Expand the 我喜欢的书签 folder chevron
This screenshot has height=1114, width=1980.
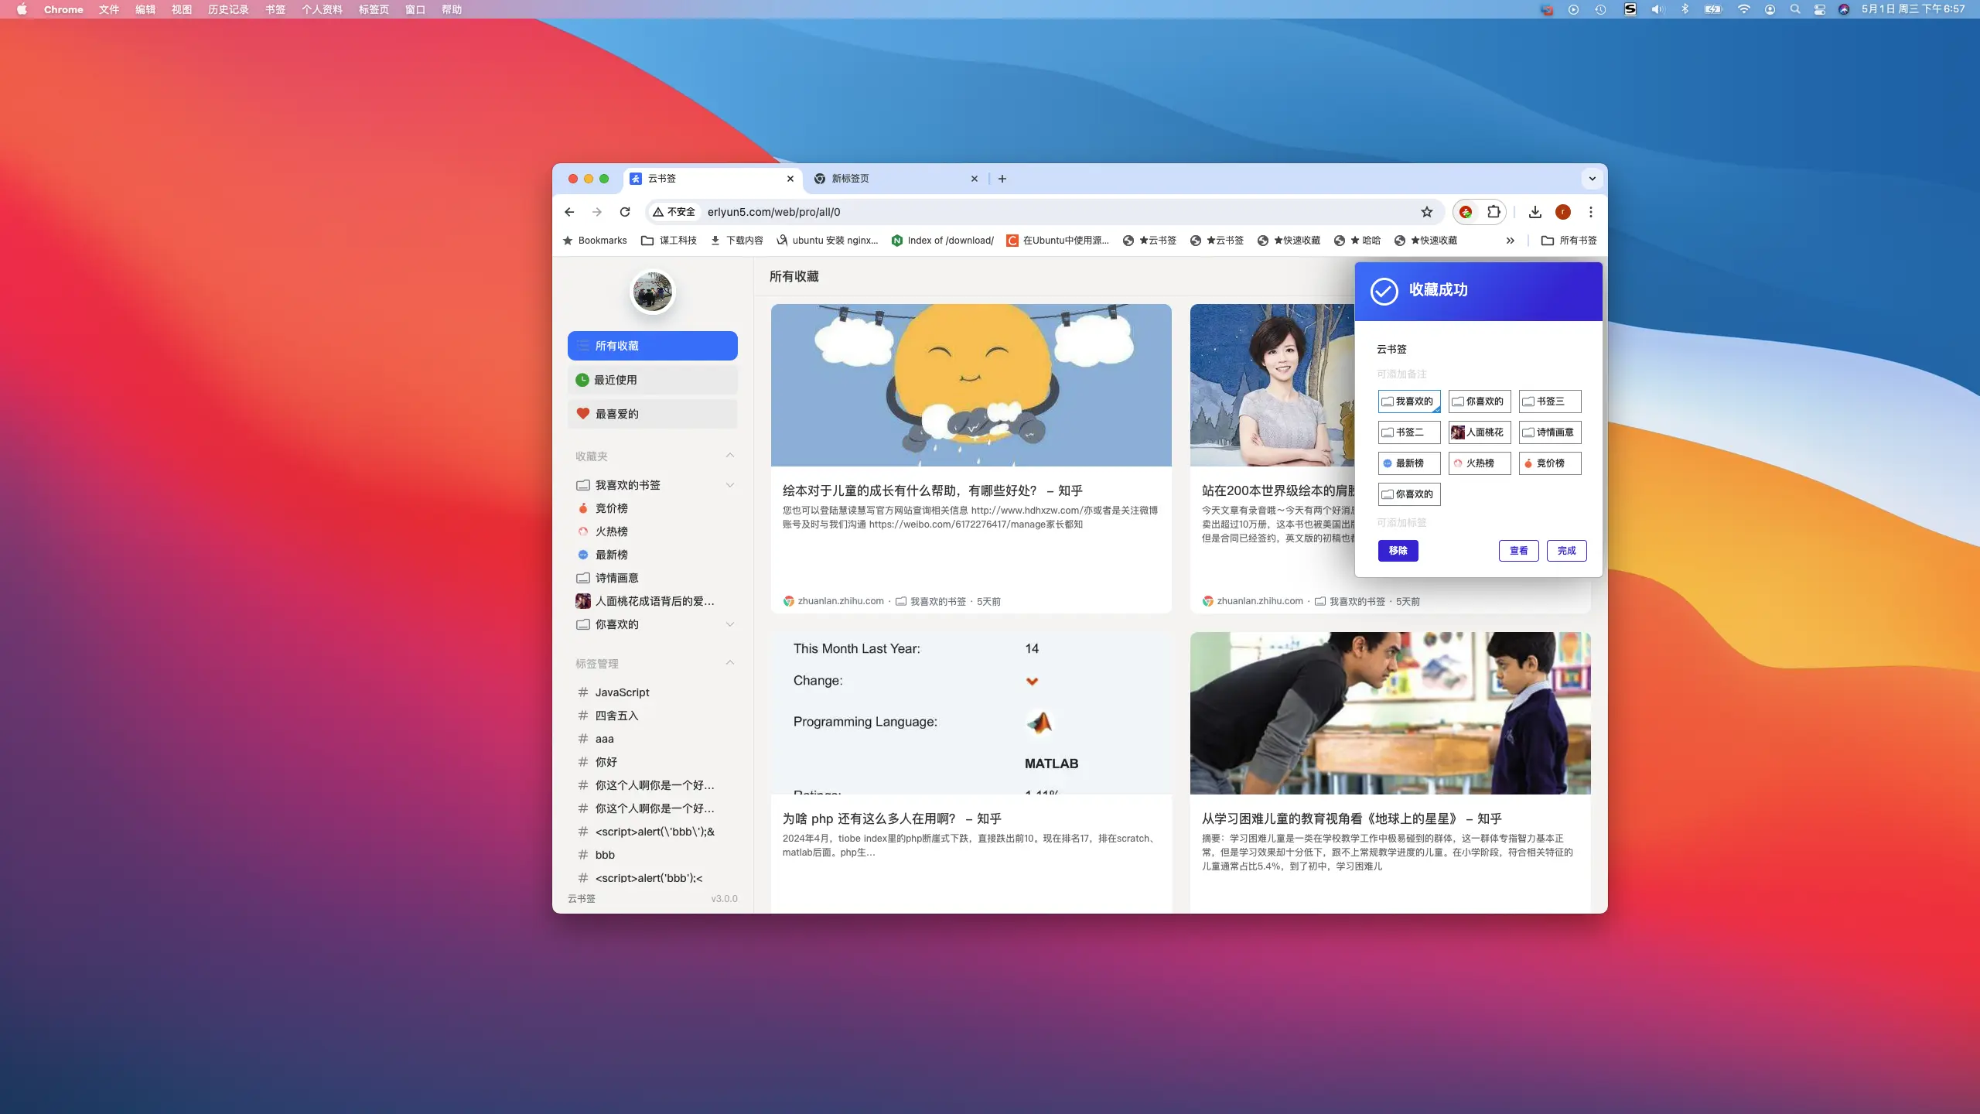730,485
